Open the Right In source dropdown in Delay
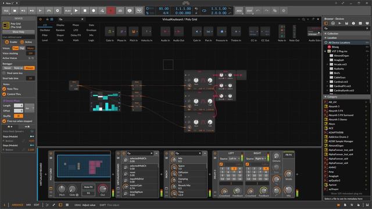Image resolution: width=372 pixels, height=209 pixels. point(260,158)
